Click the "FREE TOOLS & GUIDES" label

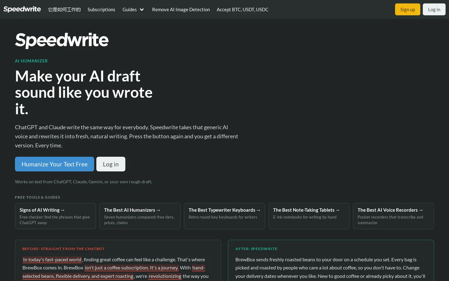coord(37,197)
